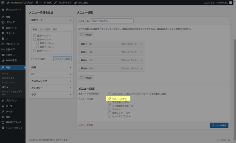Open the Users icon in sidebar

click(3, 106)
